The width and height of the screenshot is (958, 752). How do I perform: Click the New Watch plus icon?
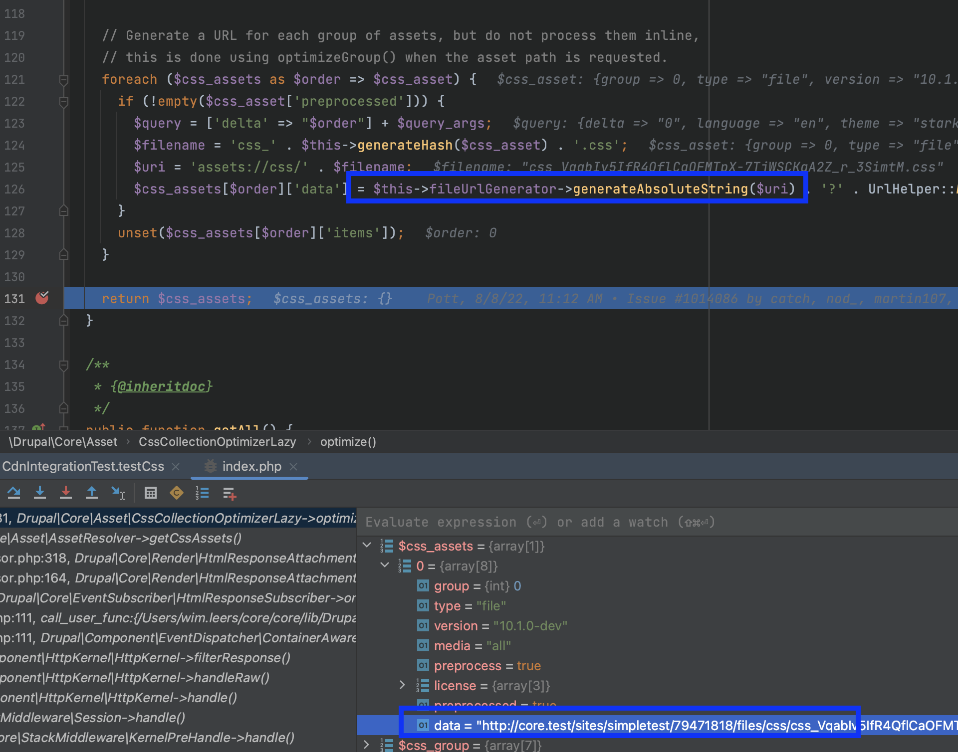point(229,493)
